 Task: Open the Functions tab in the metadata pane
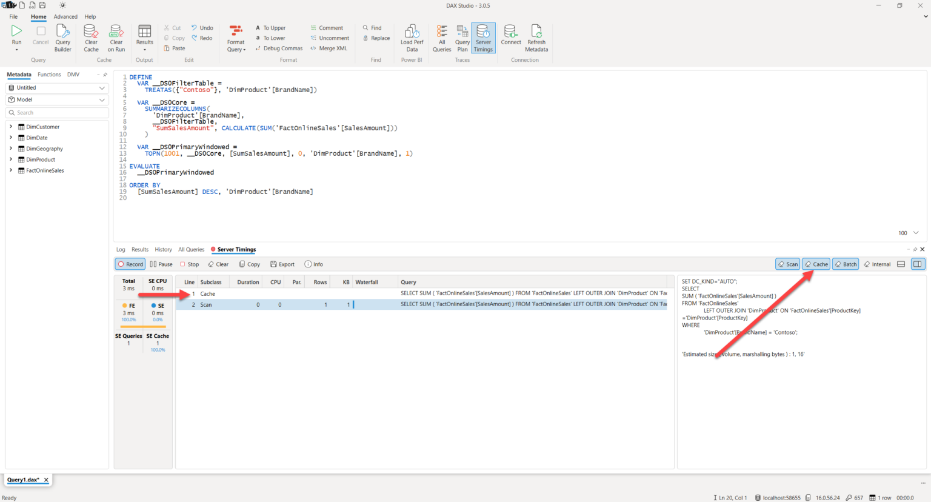click(49, 74)
